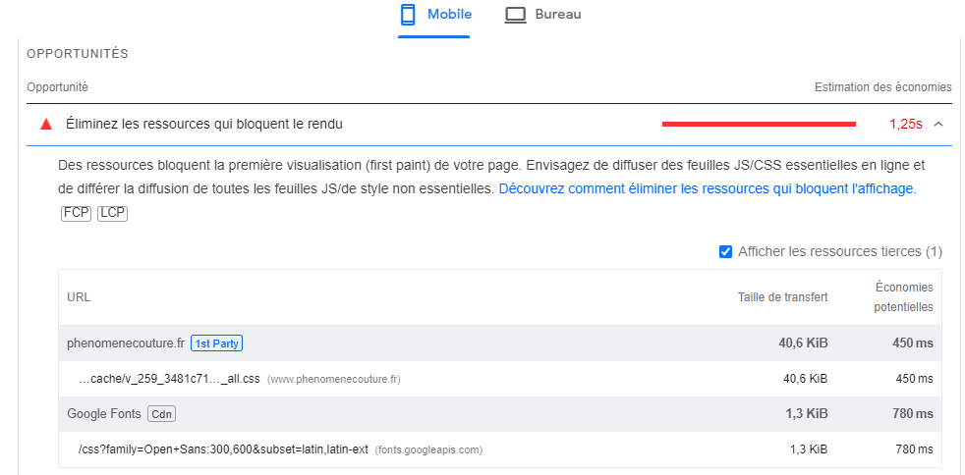
Task: Open Découvrez comment éliminer les ressources link
Action: coord(708,188)
